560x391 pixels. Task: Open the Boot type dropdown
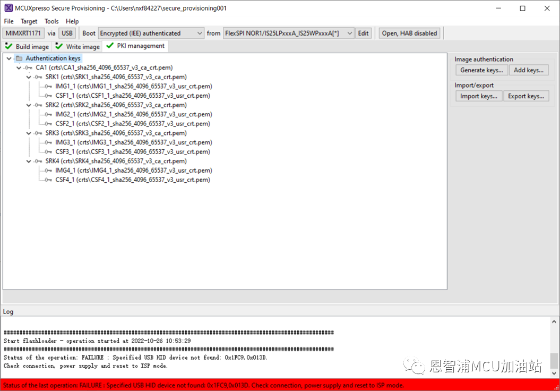click(x=151, y=33)
